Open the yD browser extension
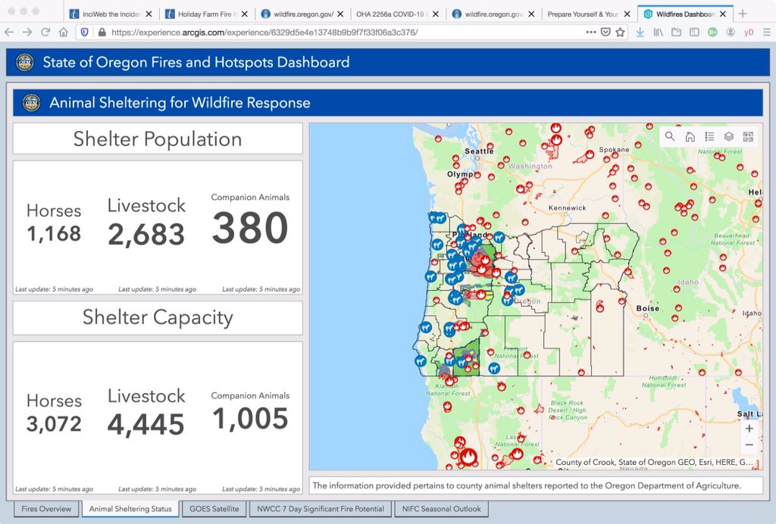Viewport: 776px width, 524px height. (x=749, y=32)
